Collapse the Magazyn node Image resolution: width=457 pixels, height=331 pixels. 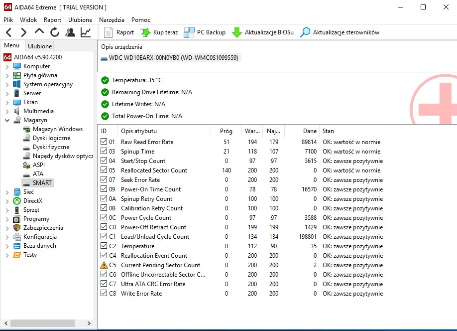click(7, 120)
